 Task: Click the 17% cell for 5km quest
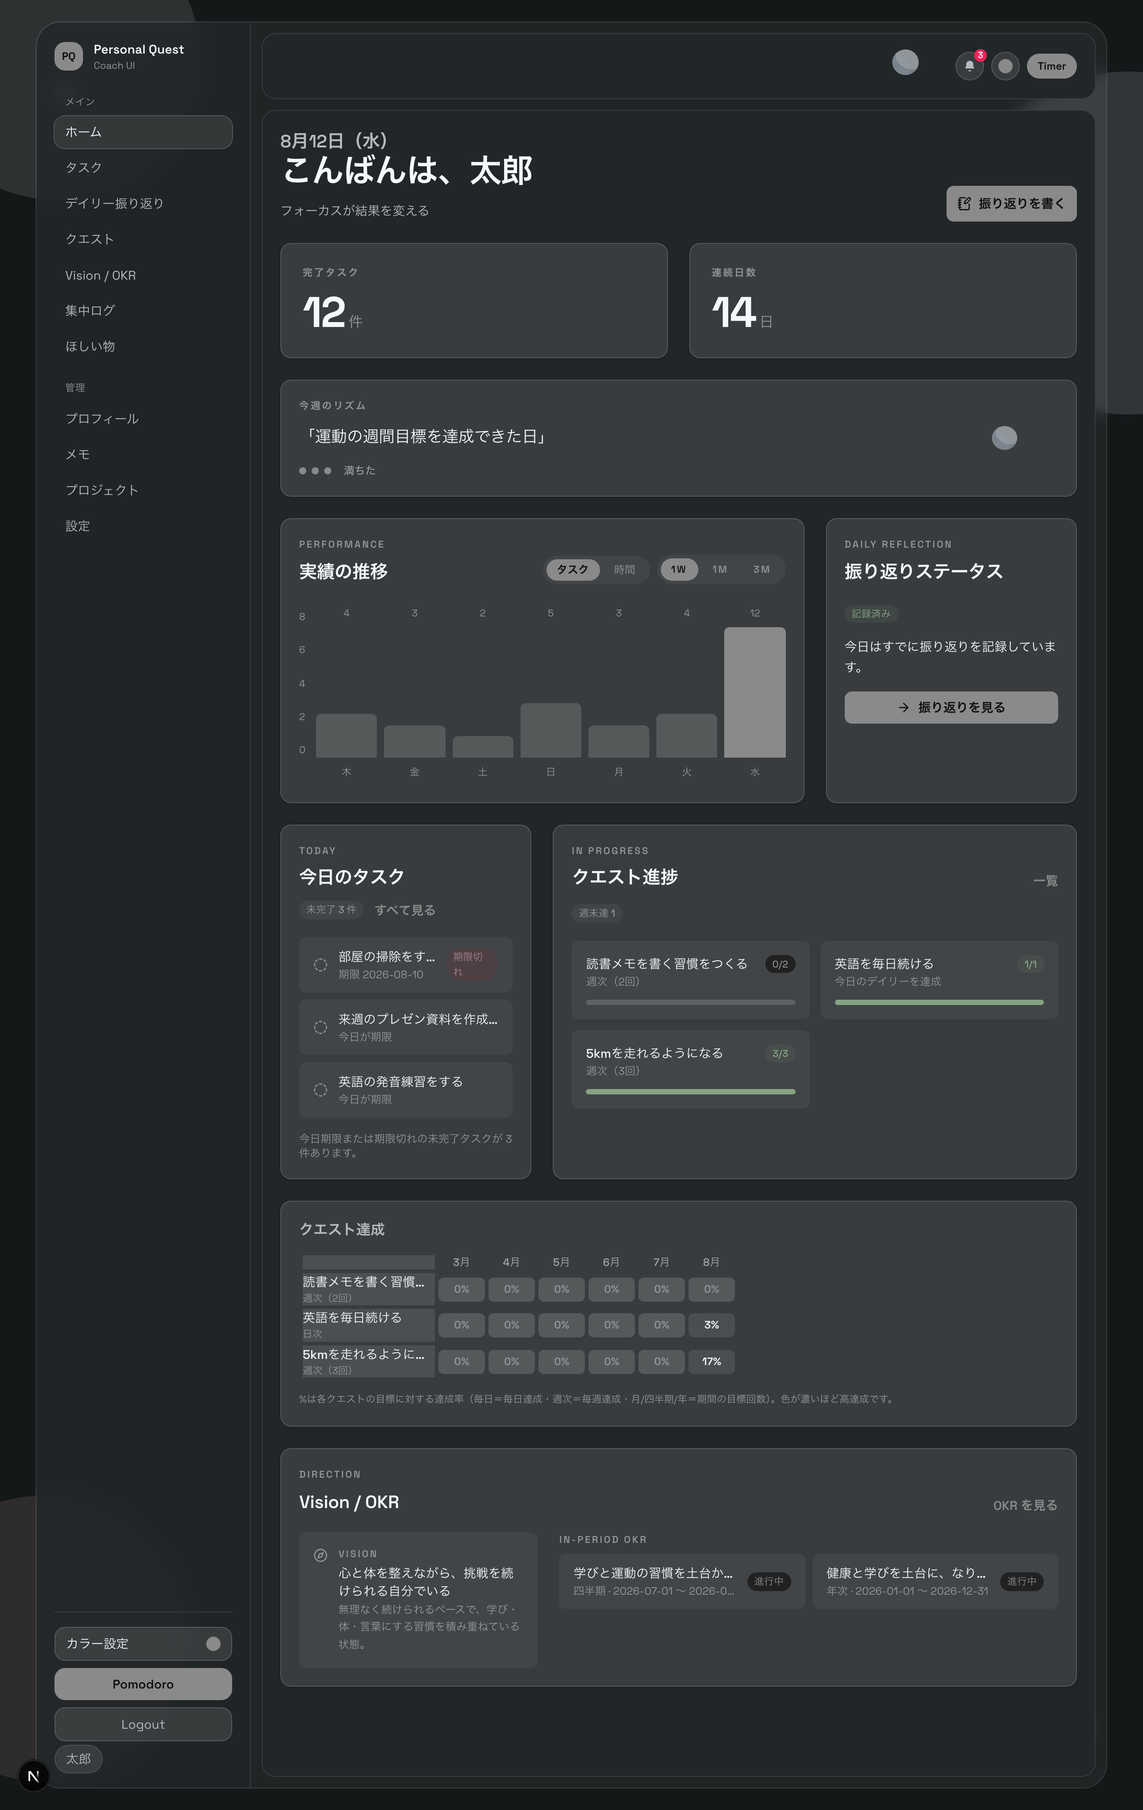(x=711, y=1361)
